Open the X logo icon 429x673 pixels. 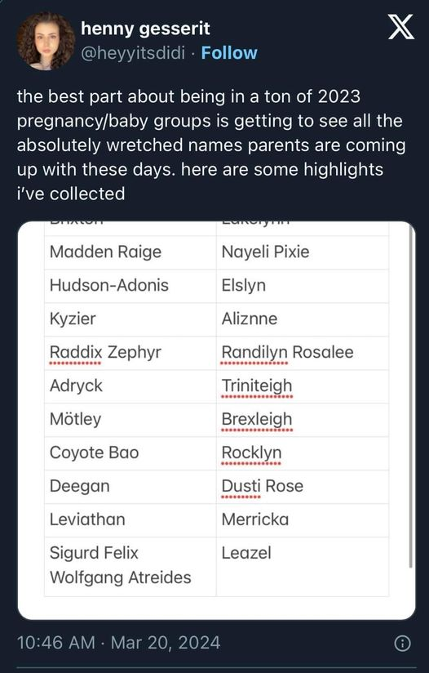pos(400,27)
